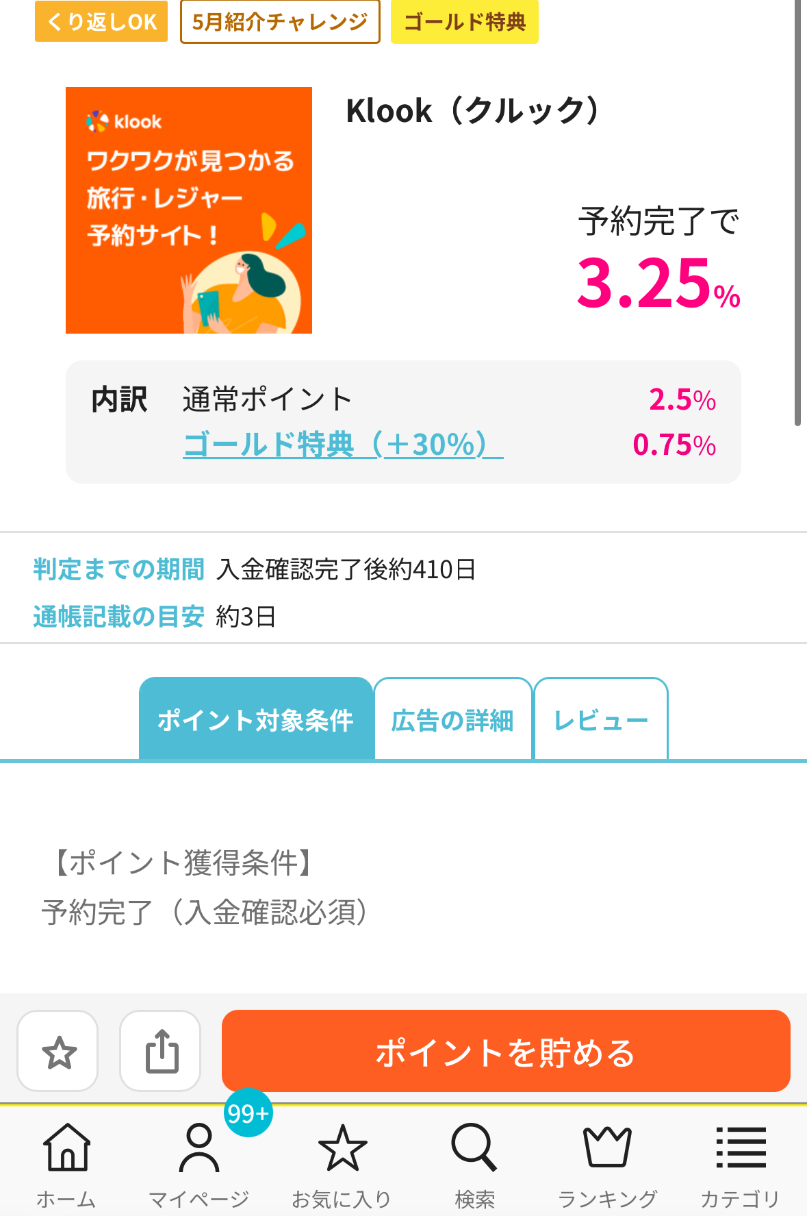Tap the Klook（クルック） title

474,111
